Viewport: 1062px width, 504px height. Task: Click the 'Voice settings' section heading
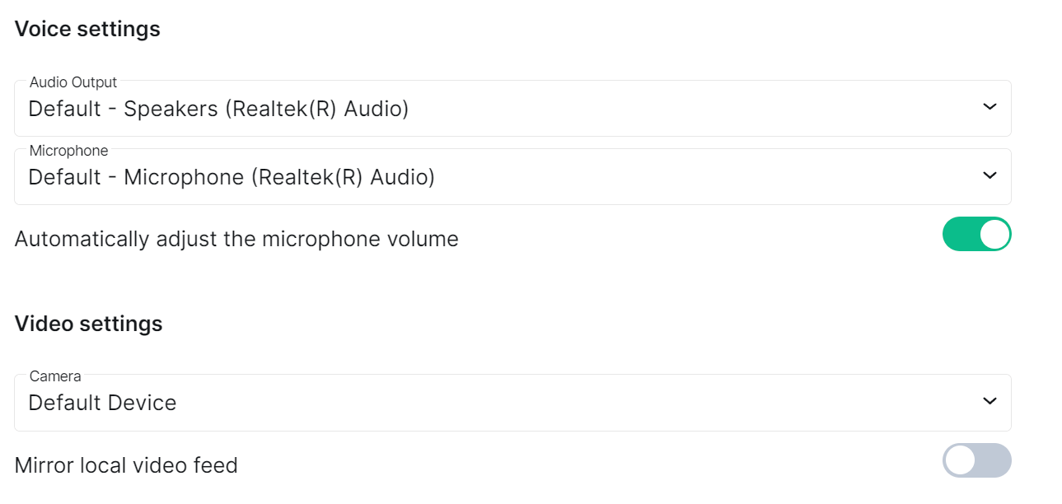[87, 29]
